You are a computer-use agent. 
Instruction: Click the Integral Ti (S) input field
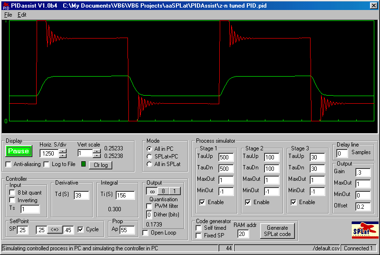[x=125, y=196]
